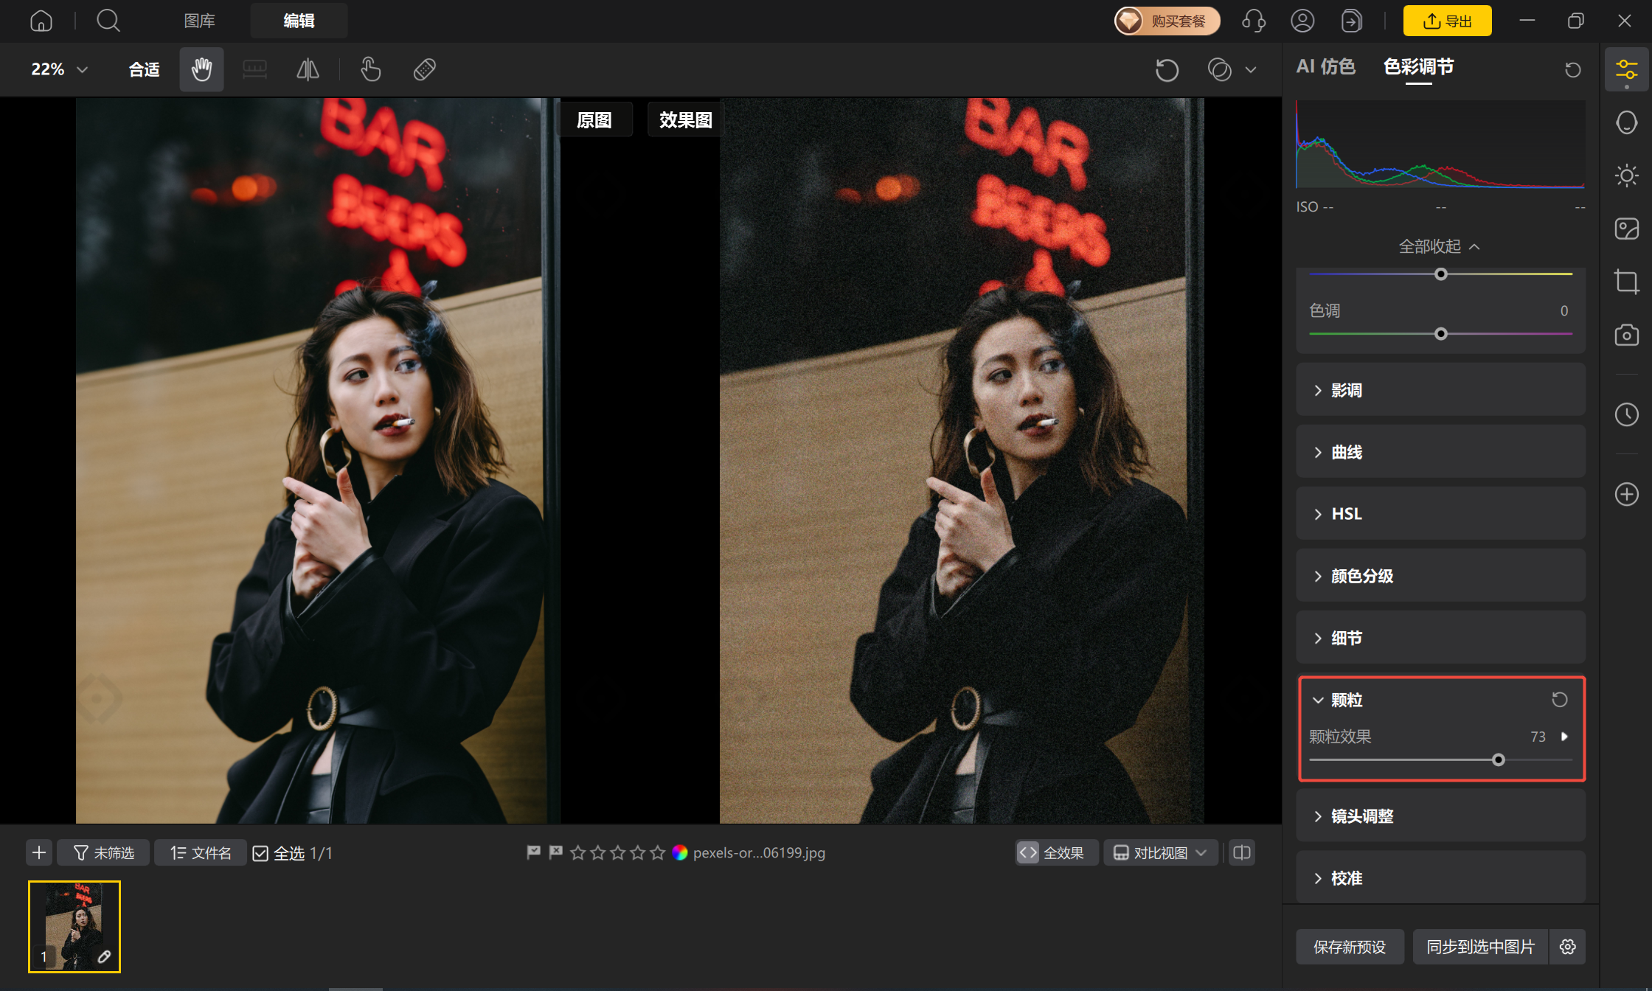Expand the 细节 detail section

point(1440,638)
